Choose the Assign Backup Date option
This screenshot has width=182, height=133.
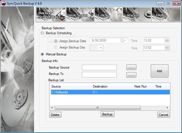pos(56,41)
